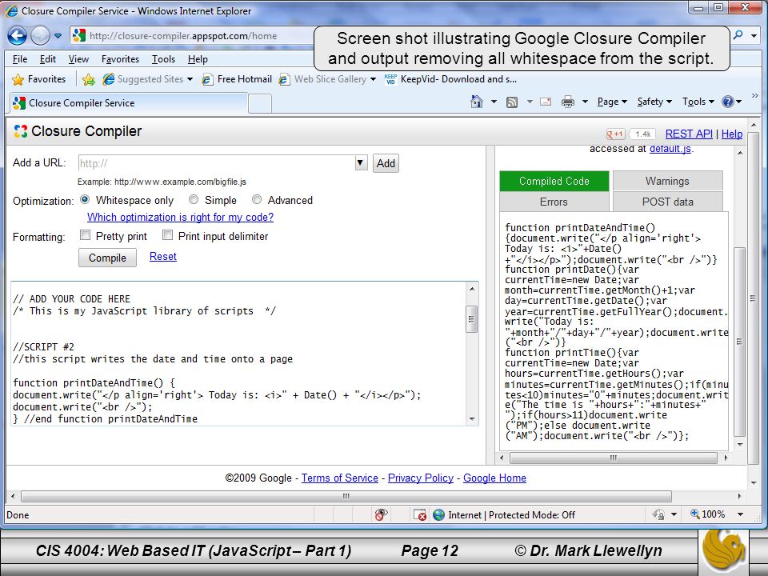The image size is (768, 576).
Task: Switch to the POST data tab
Action: tap(667, 202)
